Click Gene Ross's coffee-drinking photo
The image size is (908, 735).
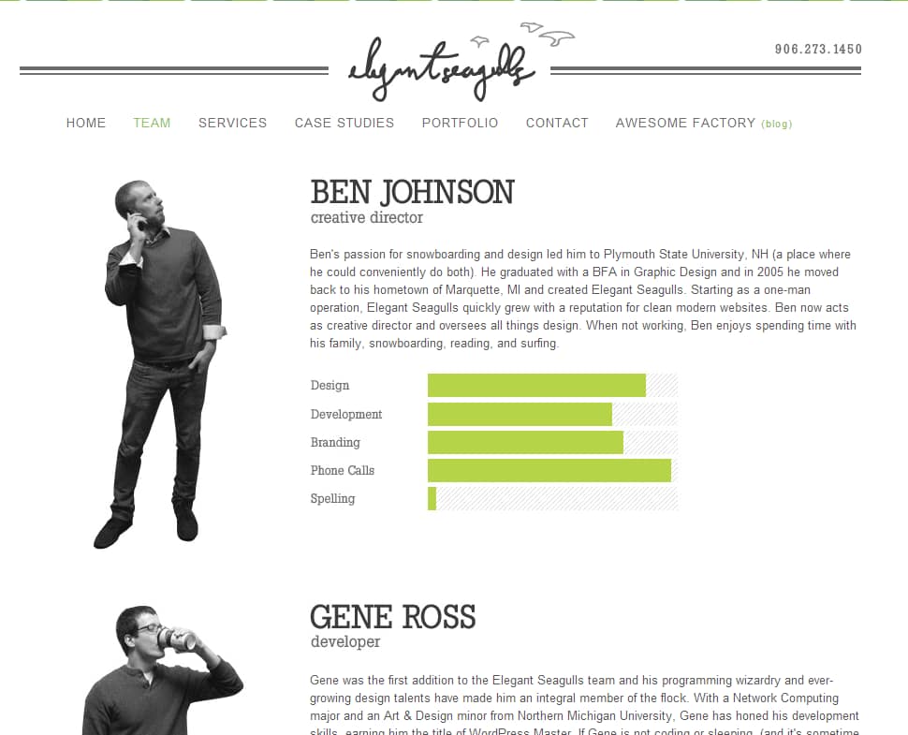[x=163, y=670]
